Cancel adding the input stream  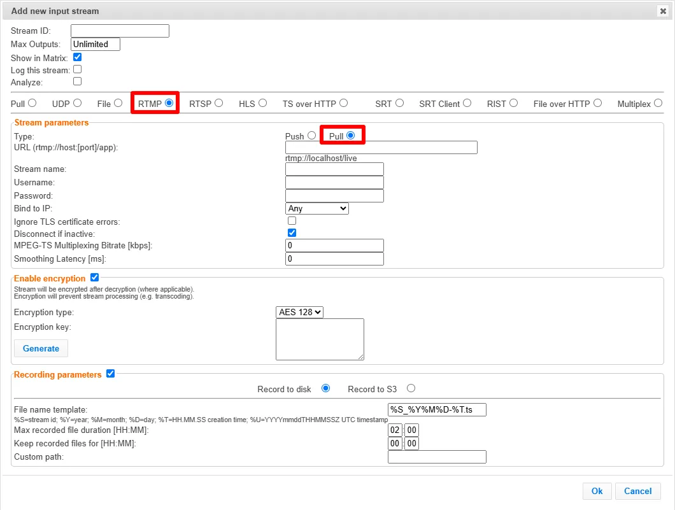coord(638,492)
